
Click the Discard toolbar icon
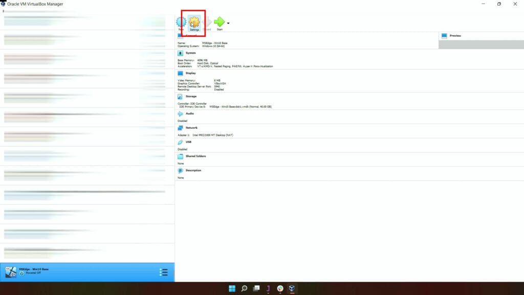click(208, 23)
